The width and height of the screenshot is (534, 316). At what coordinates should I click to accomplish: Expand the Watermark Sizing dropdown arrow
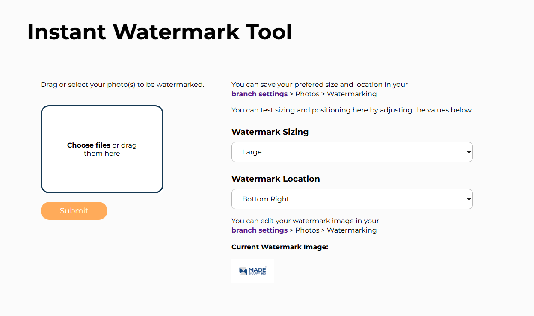pos(469,152)
